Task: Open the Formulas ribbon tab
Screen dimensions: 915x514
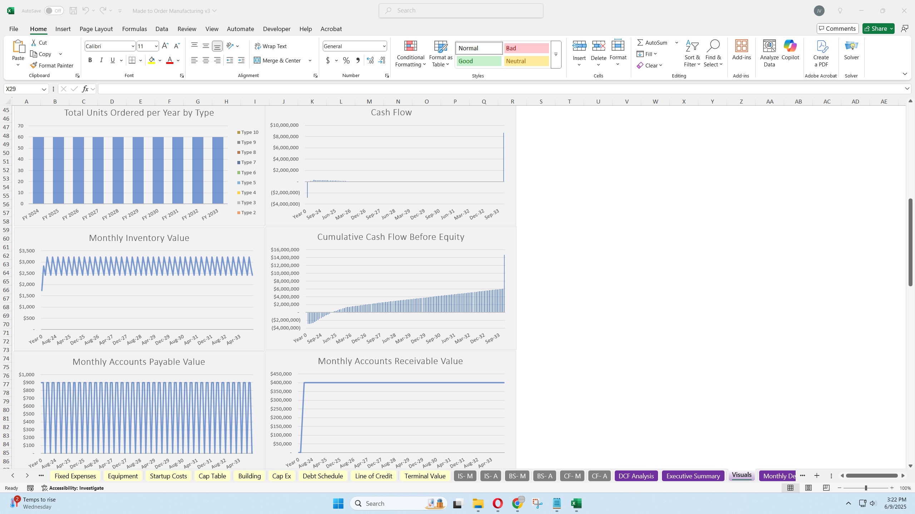Action: pos(134,29)
